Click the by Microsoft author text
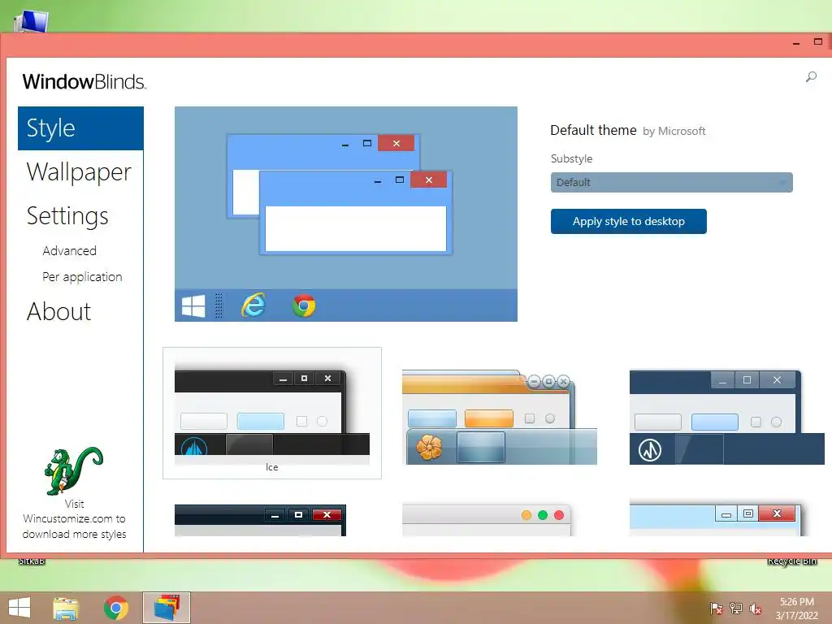The image size is (832, 624). pos(674,131)
